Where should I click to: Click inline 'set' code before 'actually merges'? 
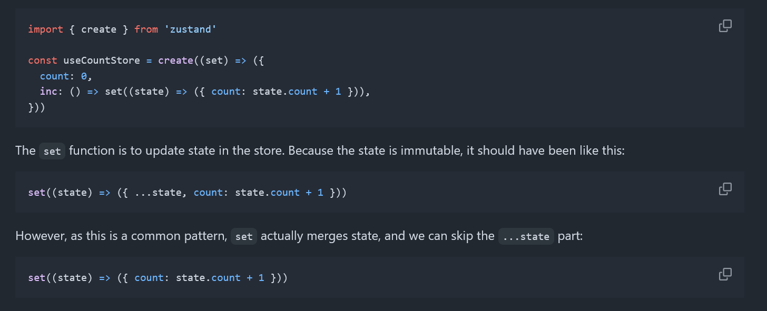point(244,237)
